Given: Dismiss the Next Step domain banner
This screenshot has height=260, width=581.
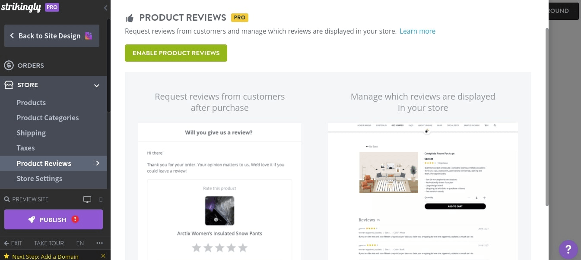Looking at the screenshot, I should tap(103, 256).
